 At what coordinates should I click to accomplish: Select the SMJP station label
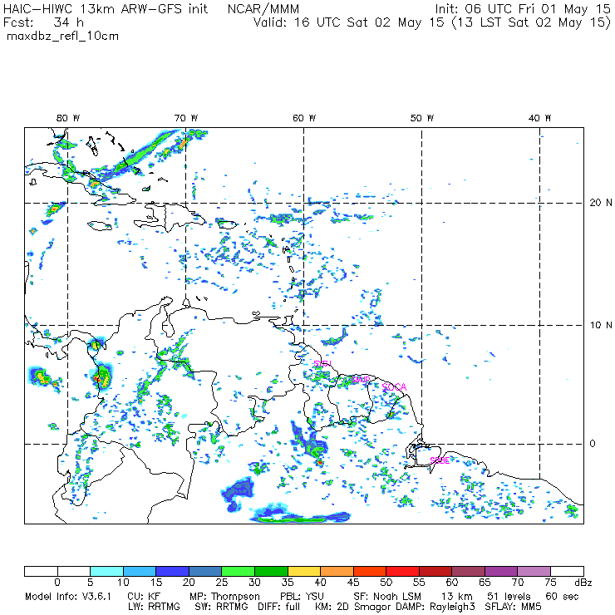click(x=361, y=380)
